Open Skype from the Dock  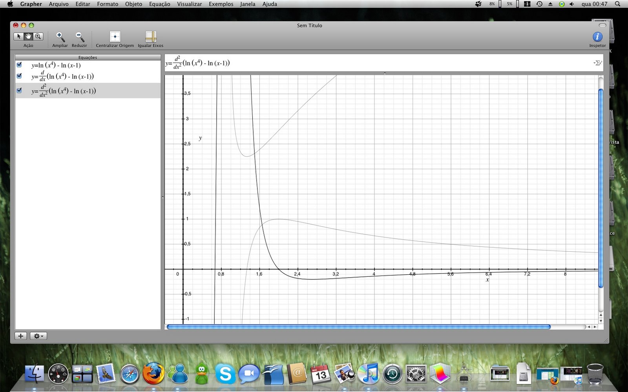tap(225, 374)
